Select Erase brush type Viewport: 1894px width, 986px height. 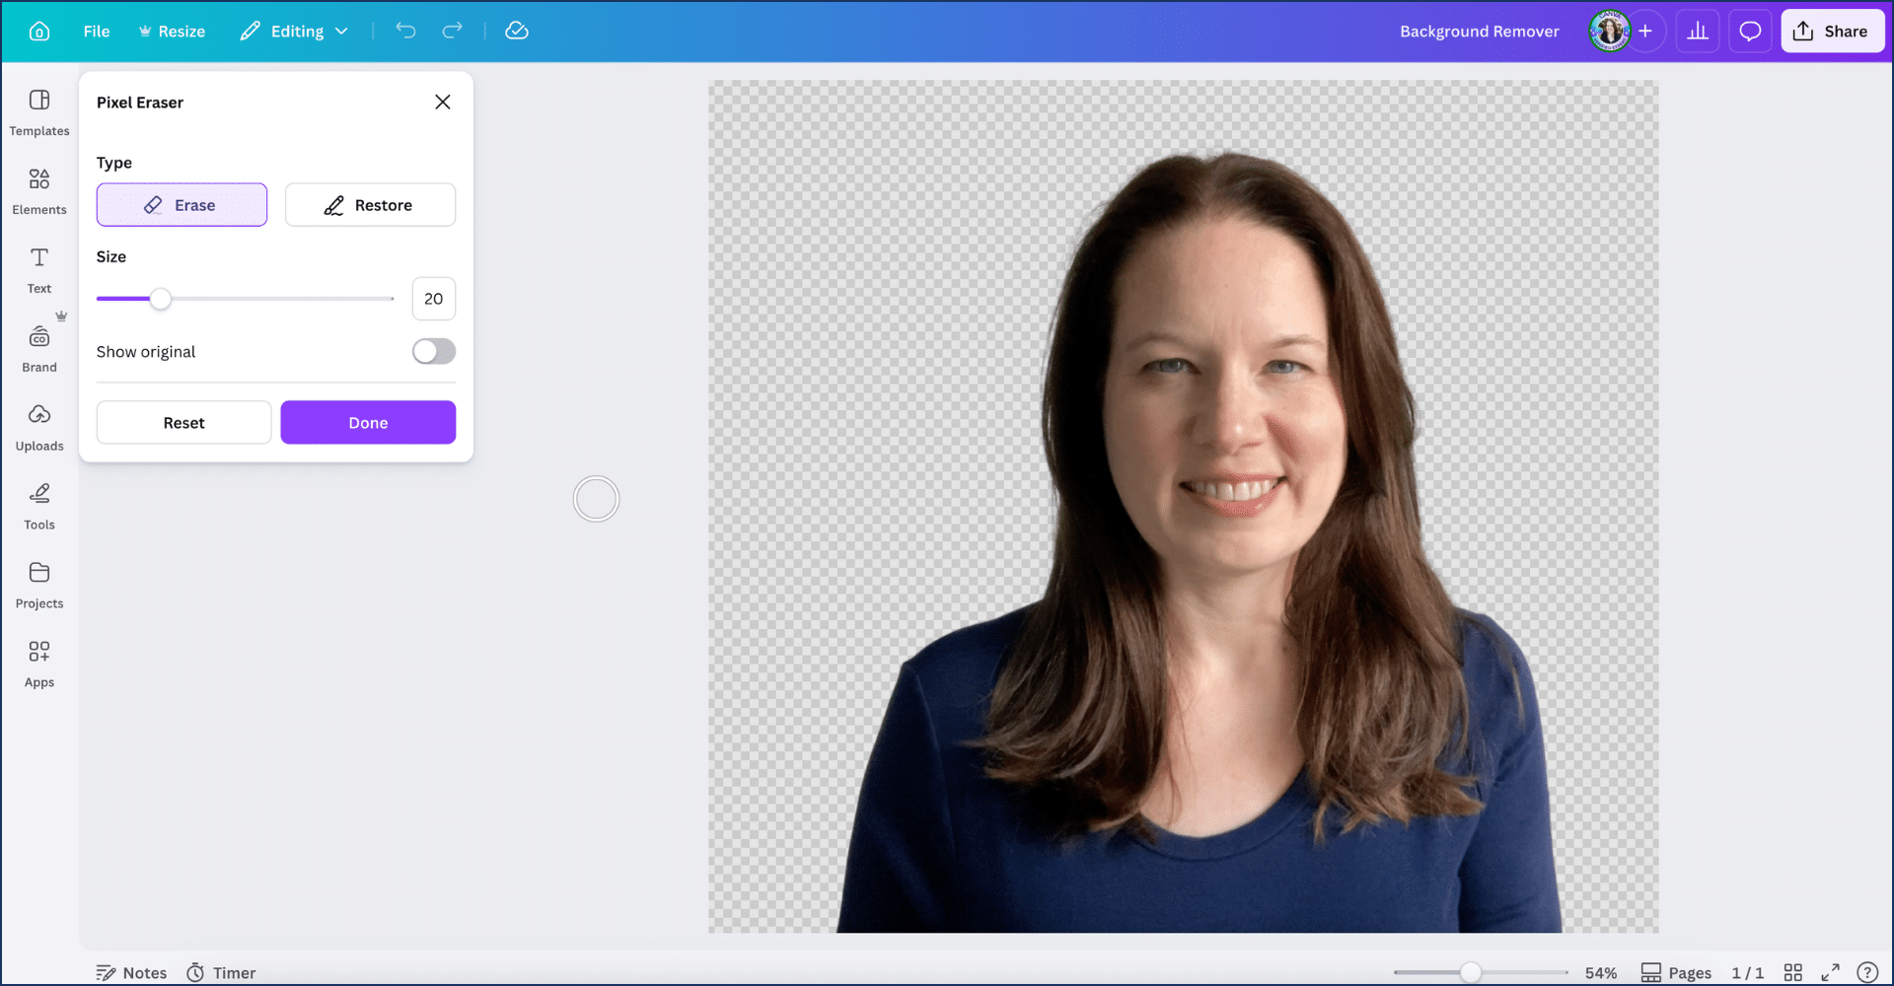(182, 205)
